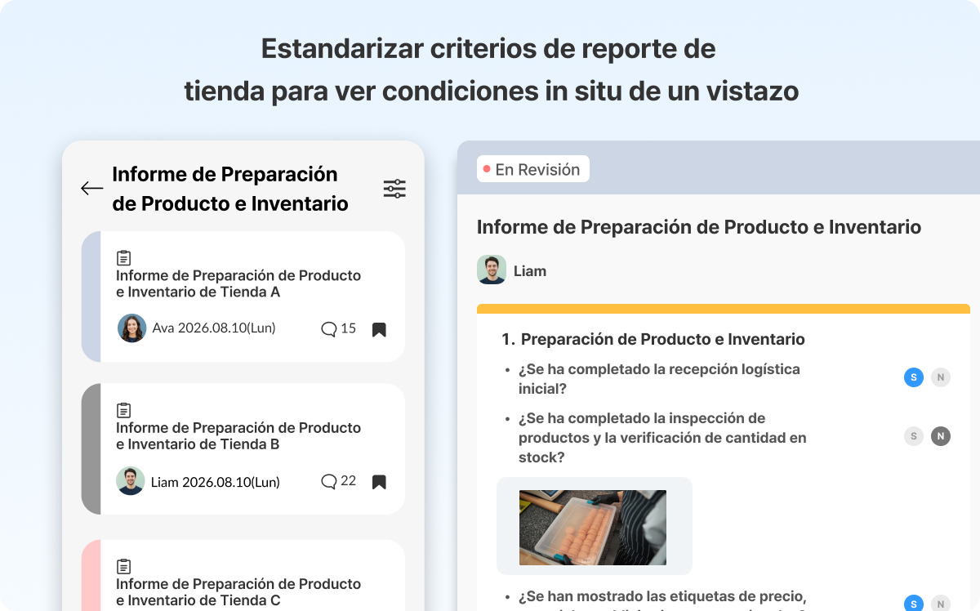Click the question about verificación de cantidad en stock
Image resolution: width=980 pixels, height=611 pixels.
point(662,438)
